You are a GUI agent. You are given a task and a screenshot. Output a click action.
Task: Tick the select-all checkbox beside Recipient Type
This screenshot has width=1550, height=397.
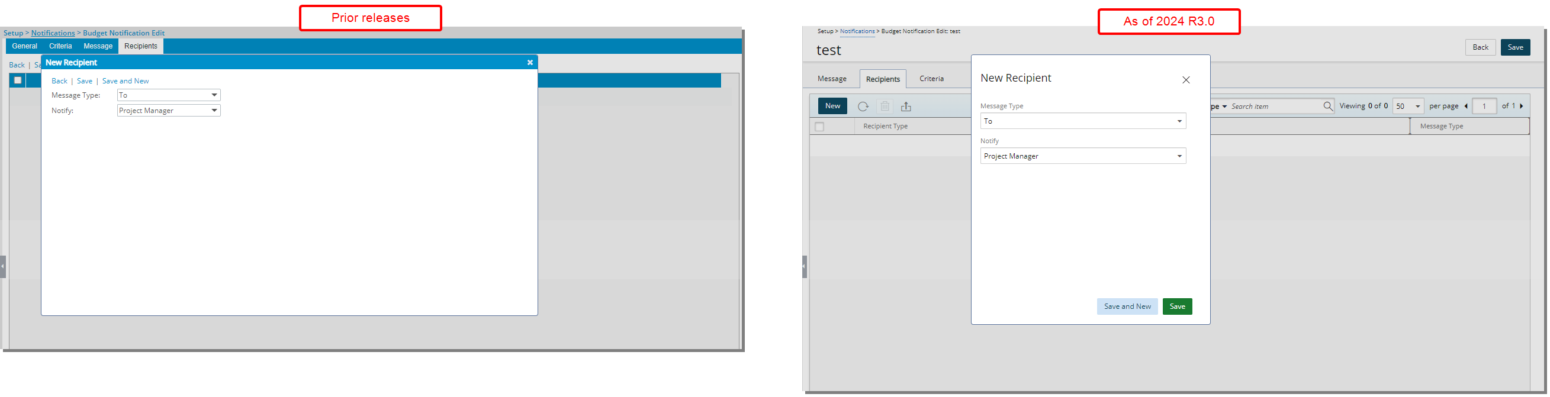[819, 127]
